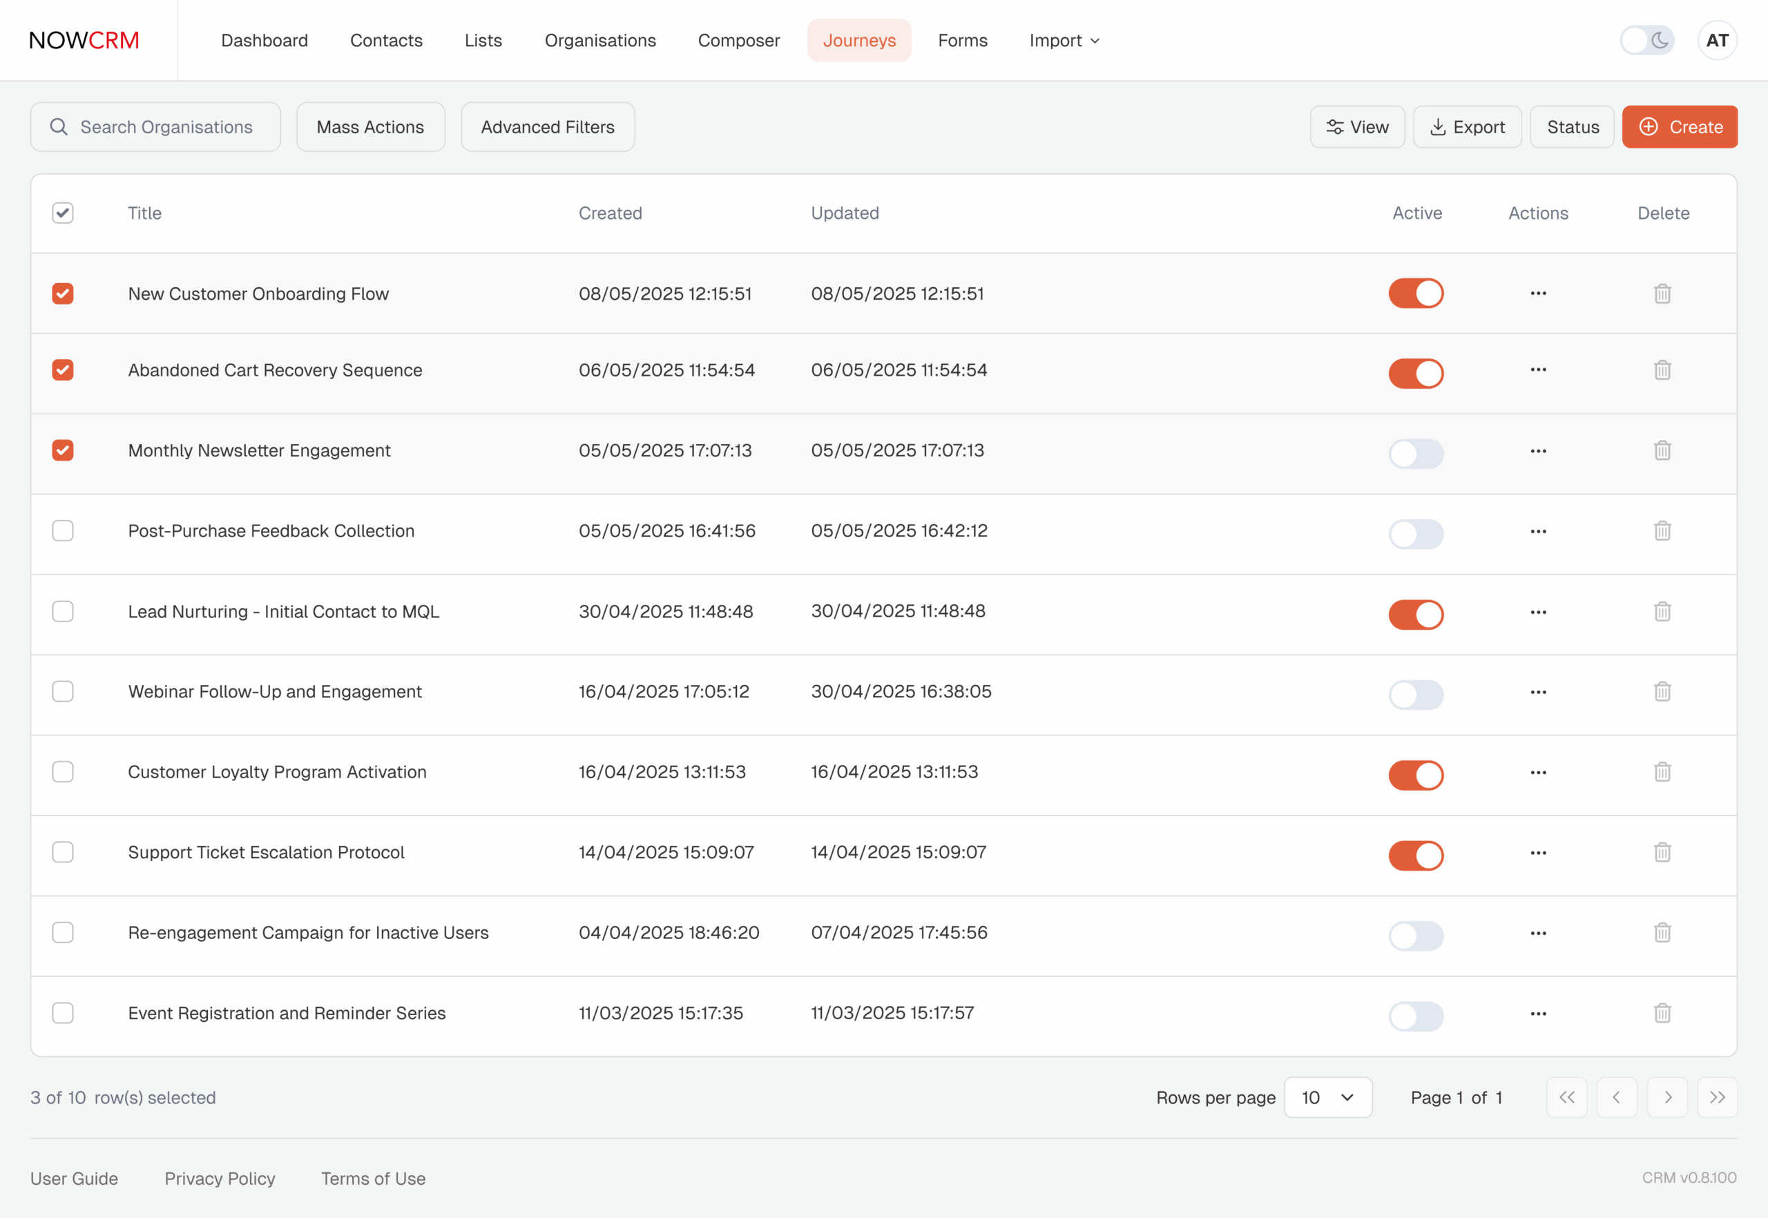Open the View column options

click(x=1357, y=126)
